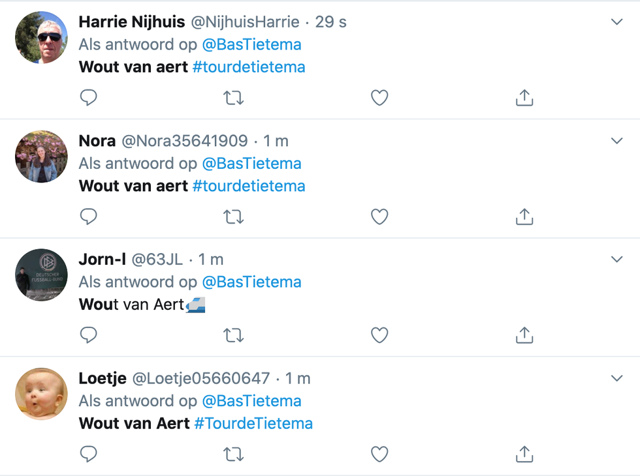The height and width of the screenshot is (476, 640).
Task: Open reply box on Nora's tweet
Action: pyautogui.click(x=88, y=216)
